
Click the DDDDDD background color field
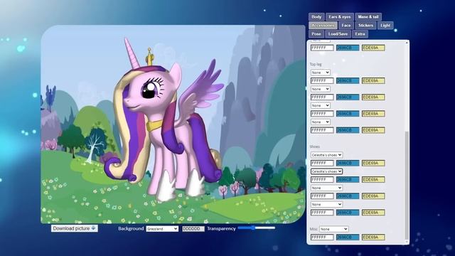(x=193, y=229)
